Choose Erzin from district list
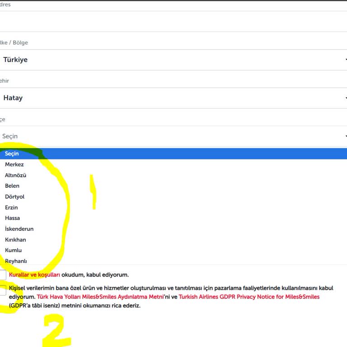The height and width of the screenshot is (347, 347). point(173,207)
